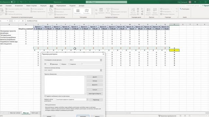Expand the data types gallery arrow

point(92,14)
